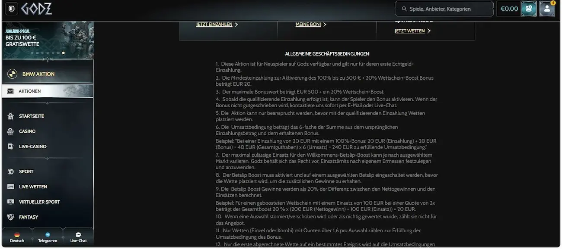
Task: Click the BMW Aktion wheel icon
Action: [13, 74]
